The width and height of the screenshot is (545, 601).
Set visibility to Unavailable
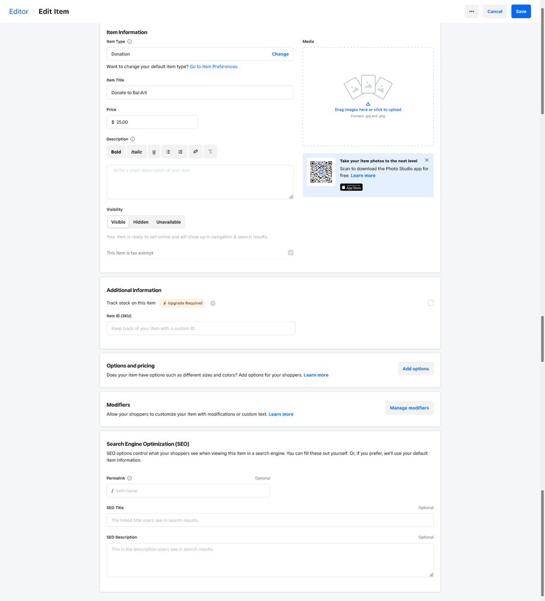click(168, 222)
